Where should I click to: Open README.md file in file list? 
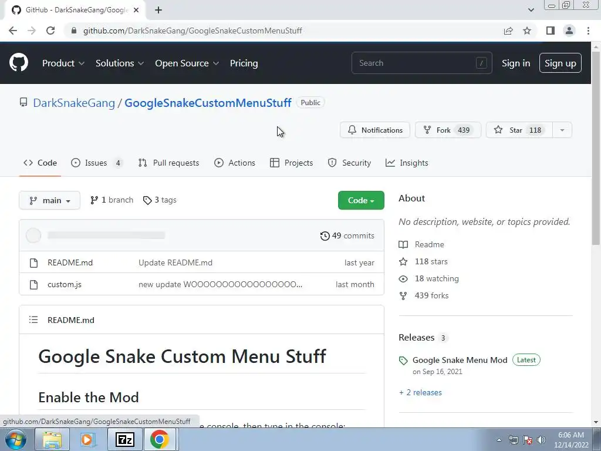pos(70,262)
